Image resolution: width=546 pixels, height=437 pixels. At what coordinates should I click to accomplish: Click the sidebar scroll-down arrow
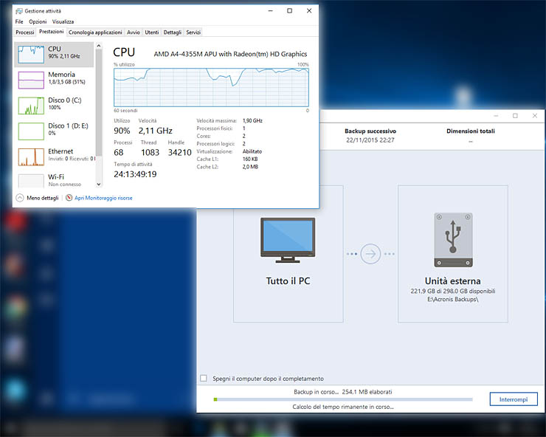[99, 185]
